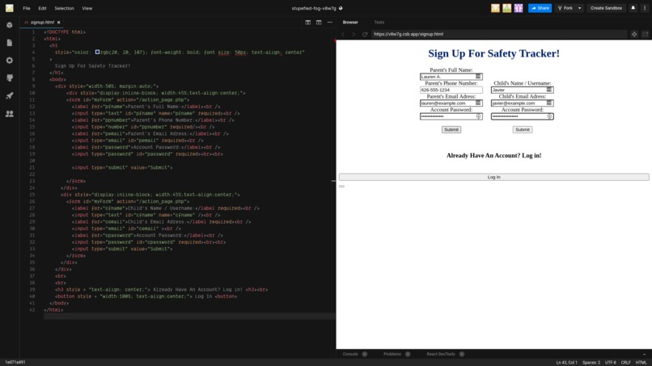Screen dimensions: 652x366
Task: Open the View menu
Action: click(x=87, y=8)
